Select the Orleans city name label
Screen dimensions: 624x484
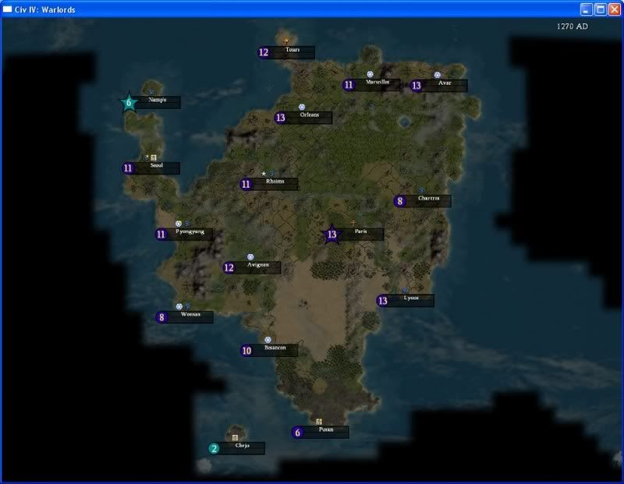309,115
